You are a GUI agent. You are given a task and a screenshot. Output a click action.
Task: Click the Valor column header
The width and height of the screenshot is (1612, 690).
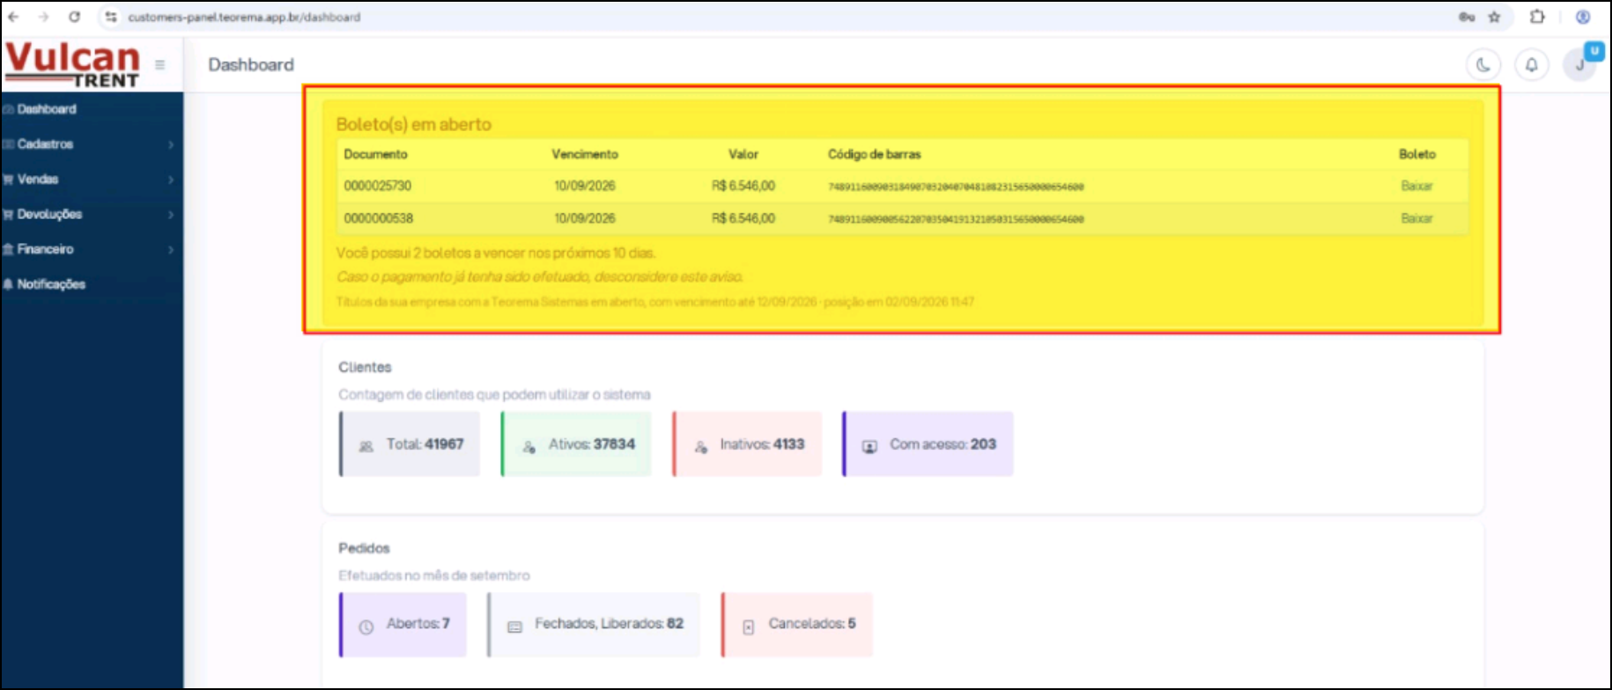click(743, 154)
